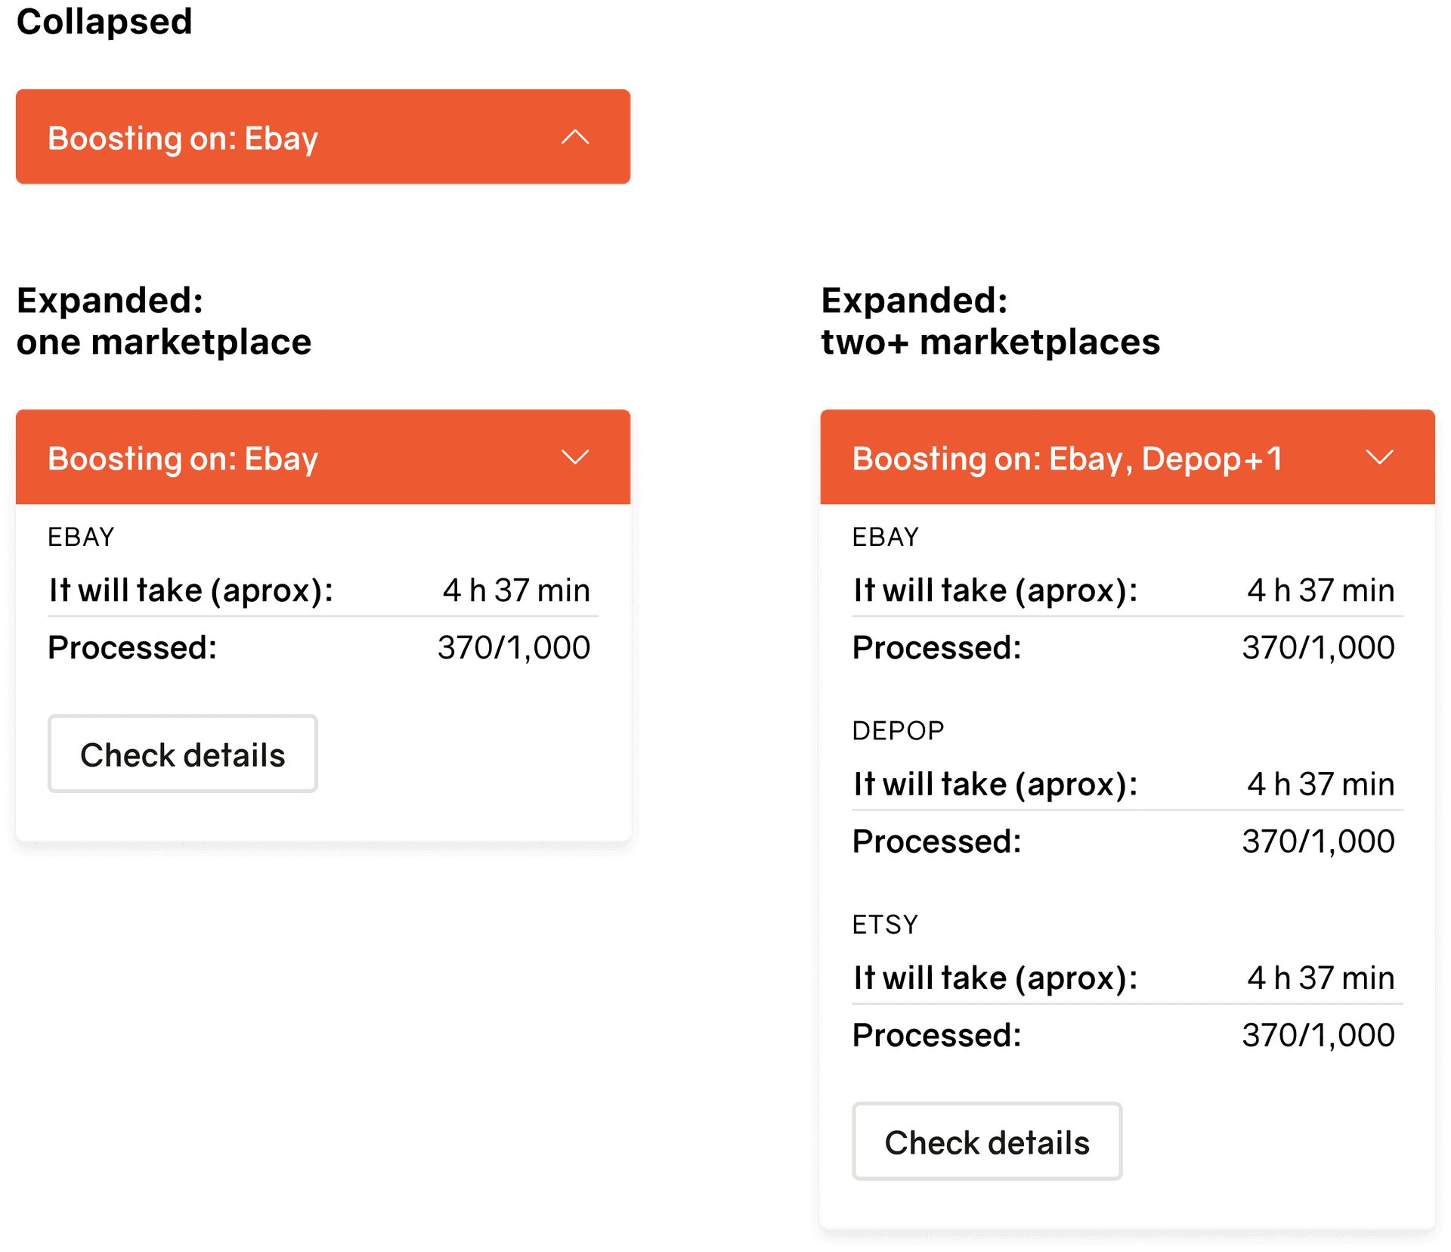1451x1252 pixels.
Task: Click the ETSY section label
Action: point(885,924)
